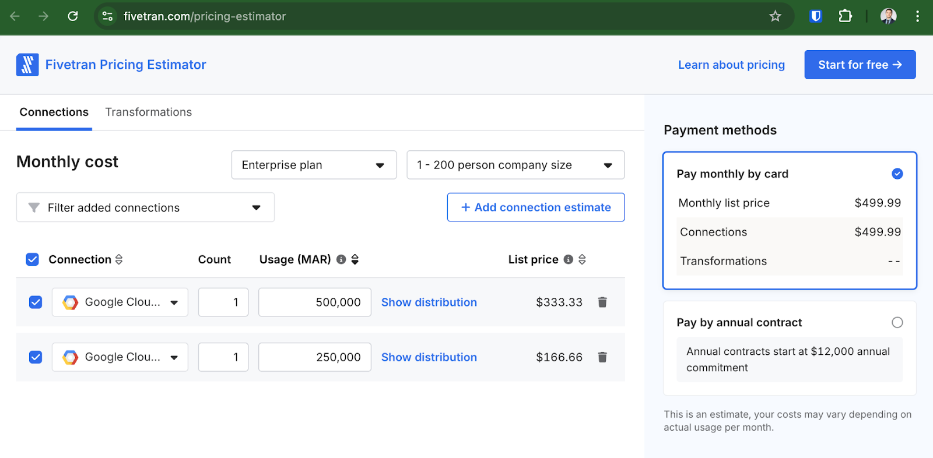
Task: Open Learn about pricing link
Action: [731, 65]
